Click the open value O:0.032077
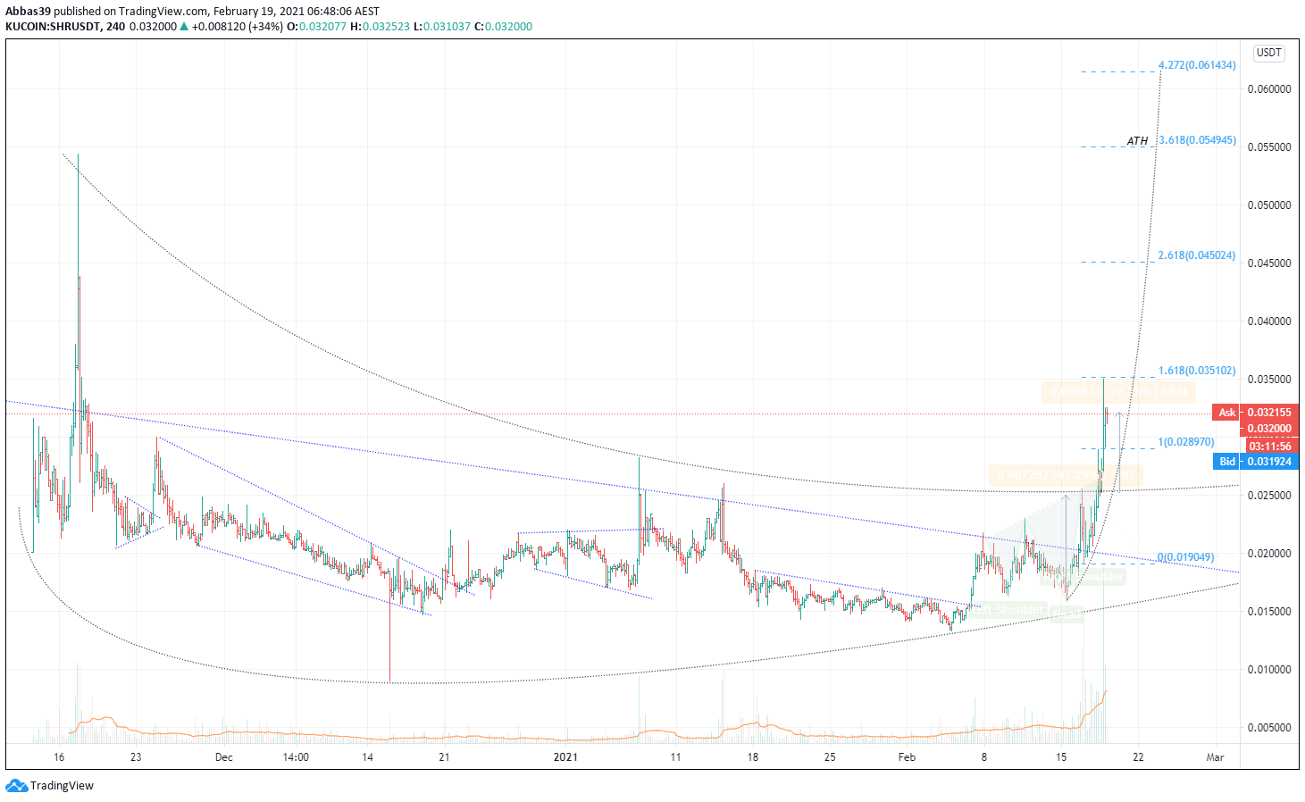 (316, 27)
